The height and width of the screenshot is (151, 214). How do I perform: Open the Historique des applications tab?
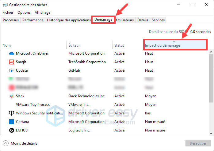coord(69,20)
